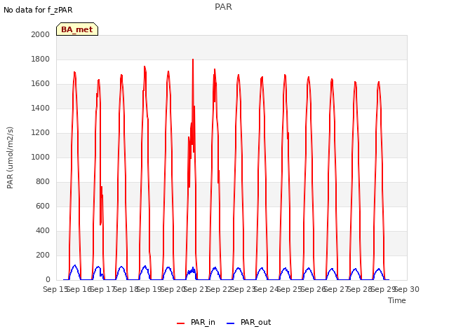Viewport: 449px width, 336px height.
Task: Click the 1800 y-axis tick label
Action: point(41,59)
